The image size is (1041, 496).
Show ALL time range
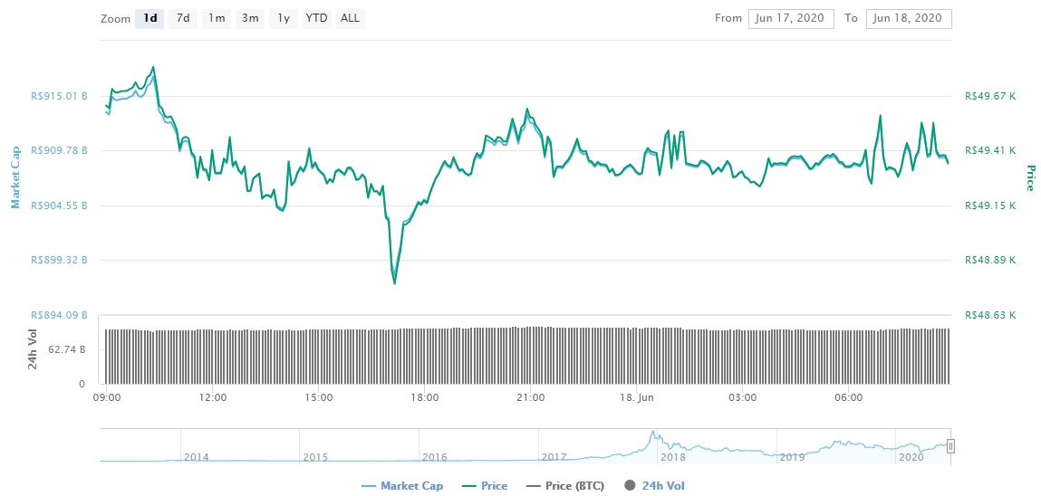click(350, 19)
